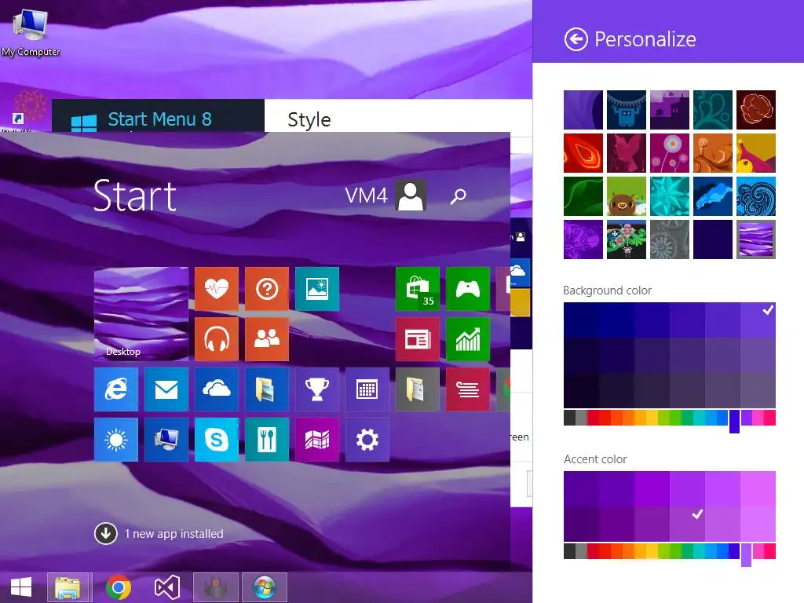
Task: Pick the darkest navy background color swatch
Action: tap(581, 391)
